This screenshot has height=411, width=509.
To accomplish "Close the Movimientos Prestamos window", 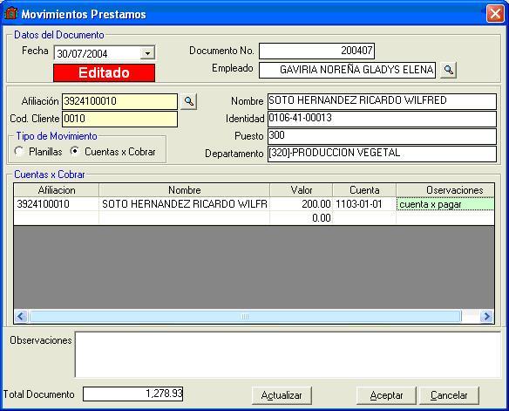I will coord(495,14).
